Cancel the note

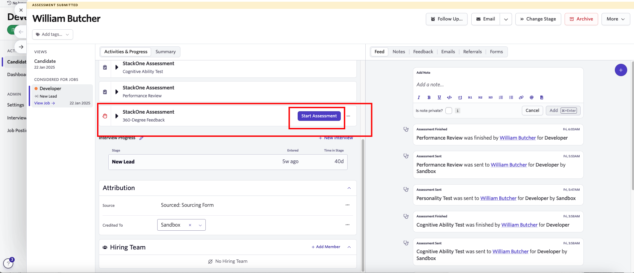tap(532, 111)
